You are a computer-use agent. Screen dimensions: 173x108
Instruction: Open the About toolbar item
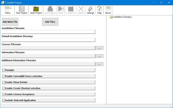[108, 10]
